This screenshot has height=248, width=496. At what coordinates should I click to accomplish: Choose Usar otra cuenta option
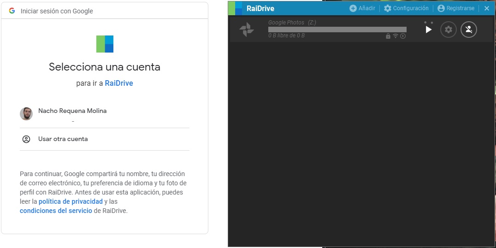point(104,139)
